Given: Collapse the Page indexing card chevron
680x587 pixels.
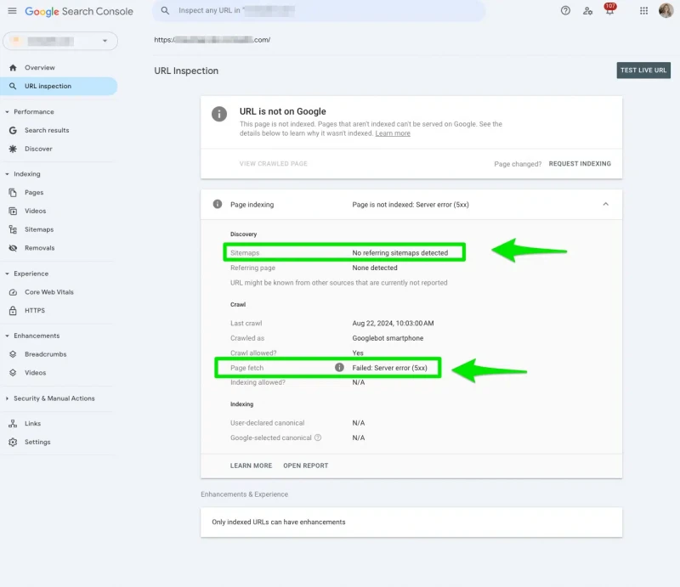Looking at the screenshot, I should tap(605, 204).
